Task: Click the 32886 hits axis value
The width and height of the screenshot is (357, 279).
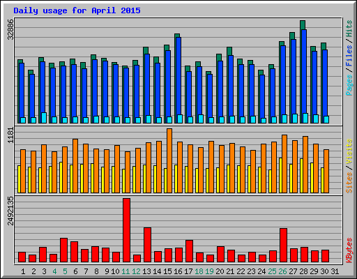Action: click(10, 29)
